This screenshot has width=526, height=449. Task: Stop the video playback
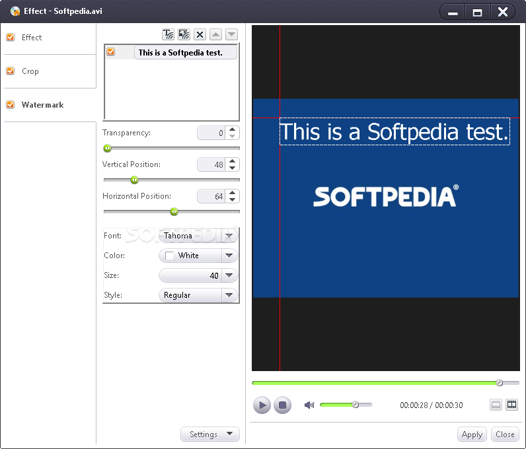pos(282,405)
